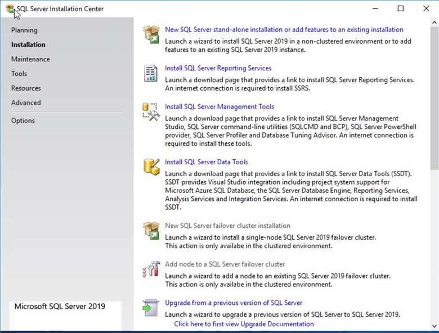
Task: Switch to the Maintenance page
Action: (x=30, y=59)
